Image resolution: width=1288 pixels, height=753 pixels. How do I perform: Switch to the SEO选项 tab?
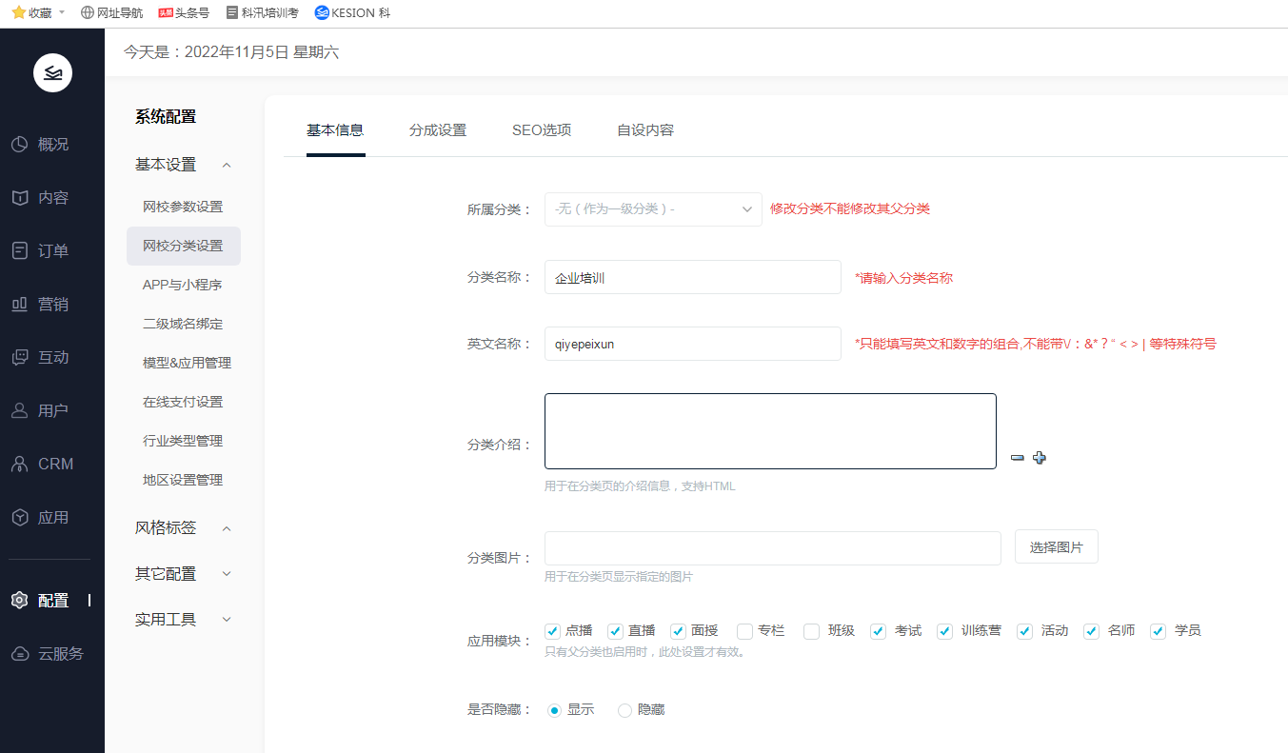point(542,130)
